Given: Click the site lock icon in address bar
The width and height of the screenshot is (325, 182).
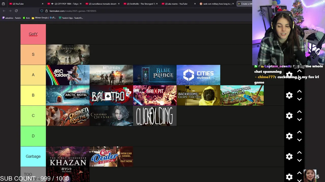Looking at the screenshot, I should click(x=46, y=11).
